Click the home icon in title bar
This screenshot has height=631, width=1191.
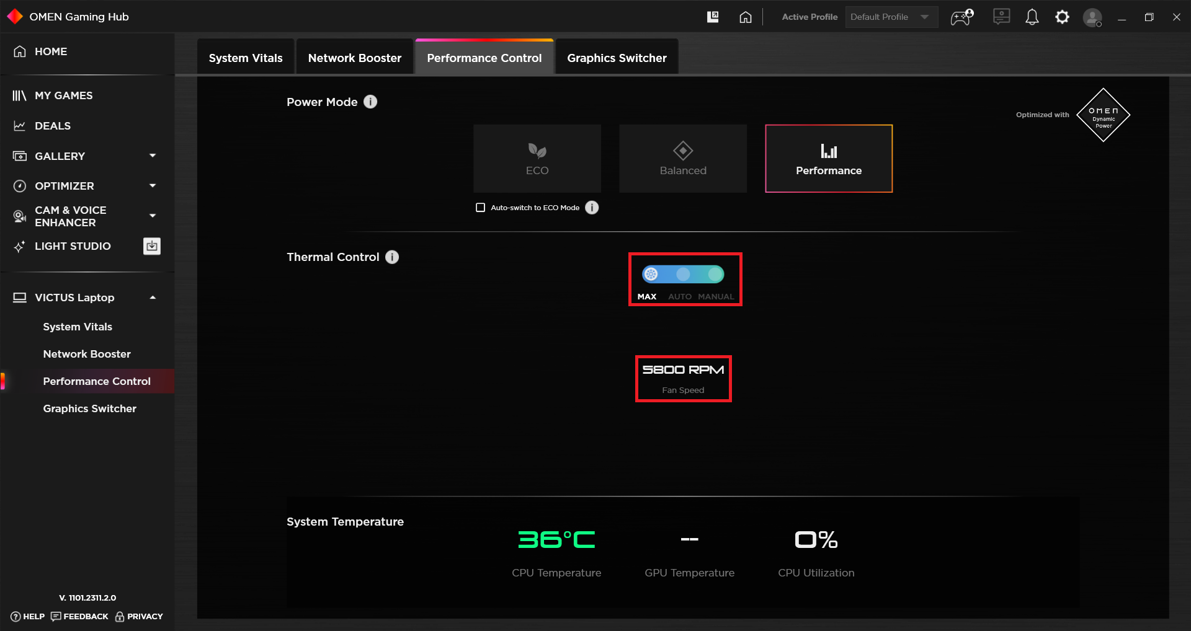pyautogui.click(x=746, y=17)
